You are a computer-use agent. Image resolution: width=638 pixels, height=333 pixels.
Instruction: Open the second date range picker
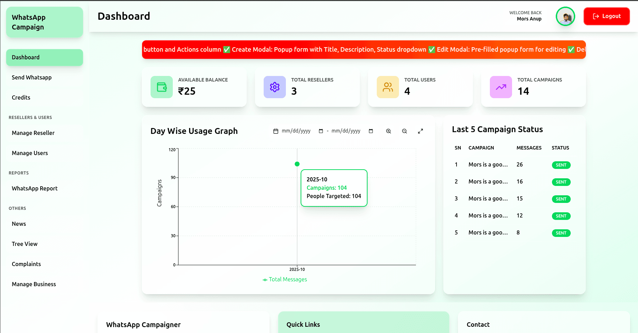coord(346,131)
